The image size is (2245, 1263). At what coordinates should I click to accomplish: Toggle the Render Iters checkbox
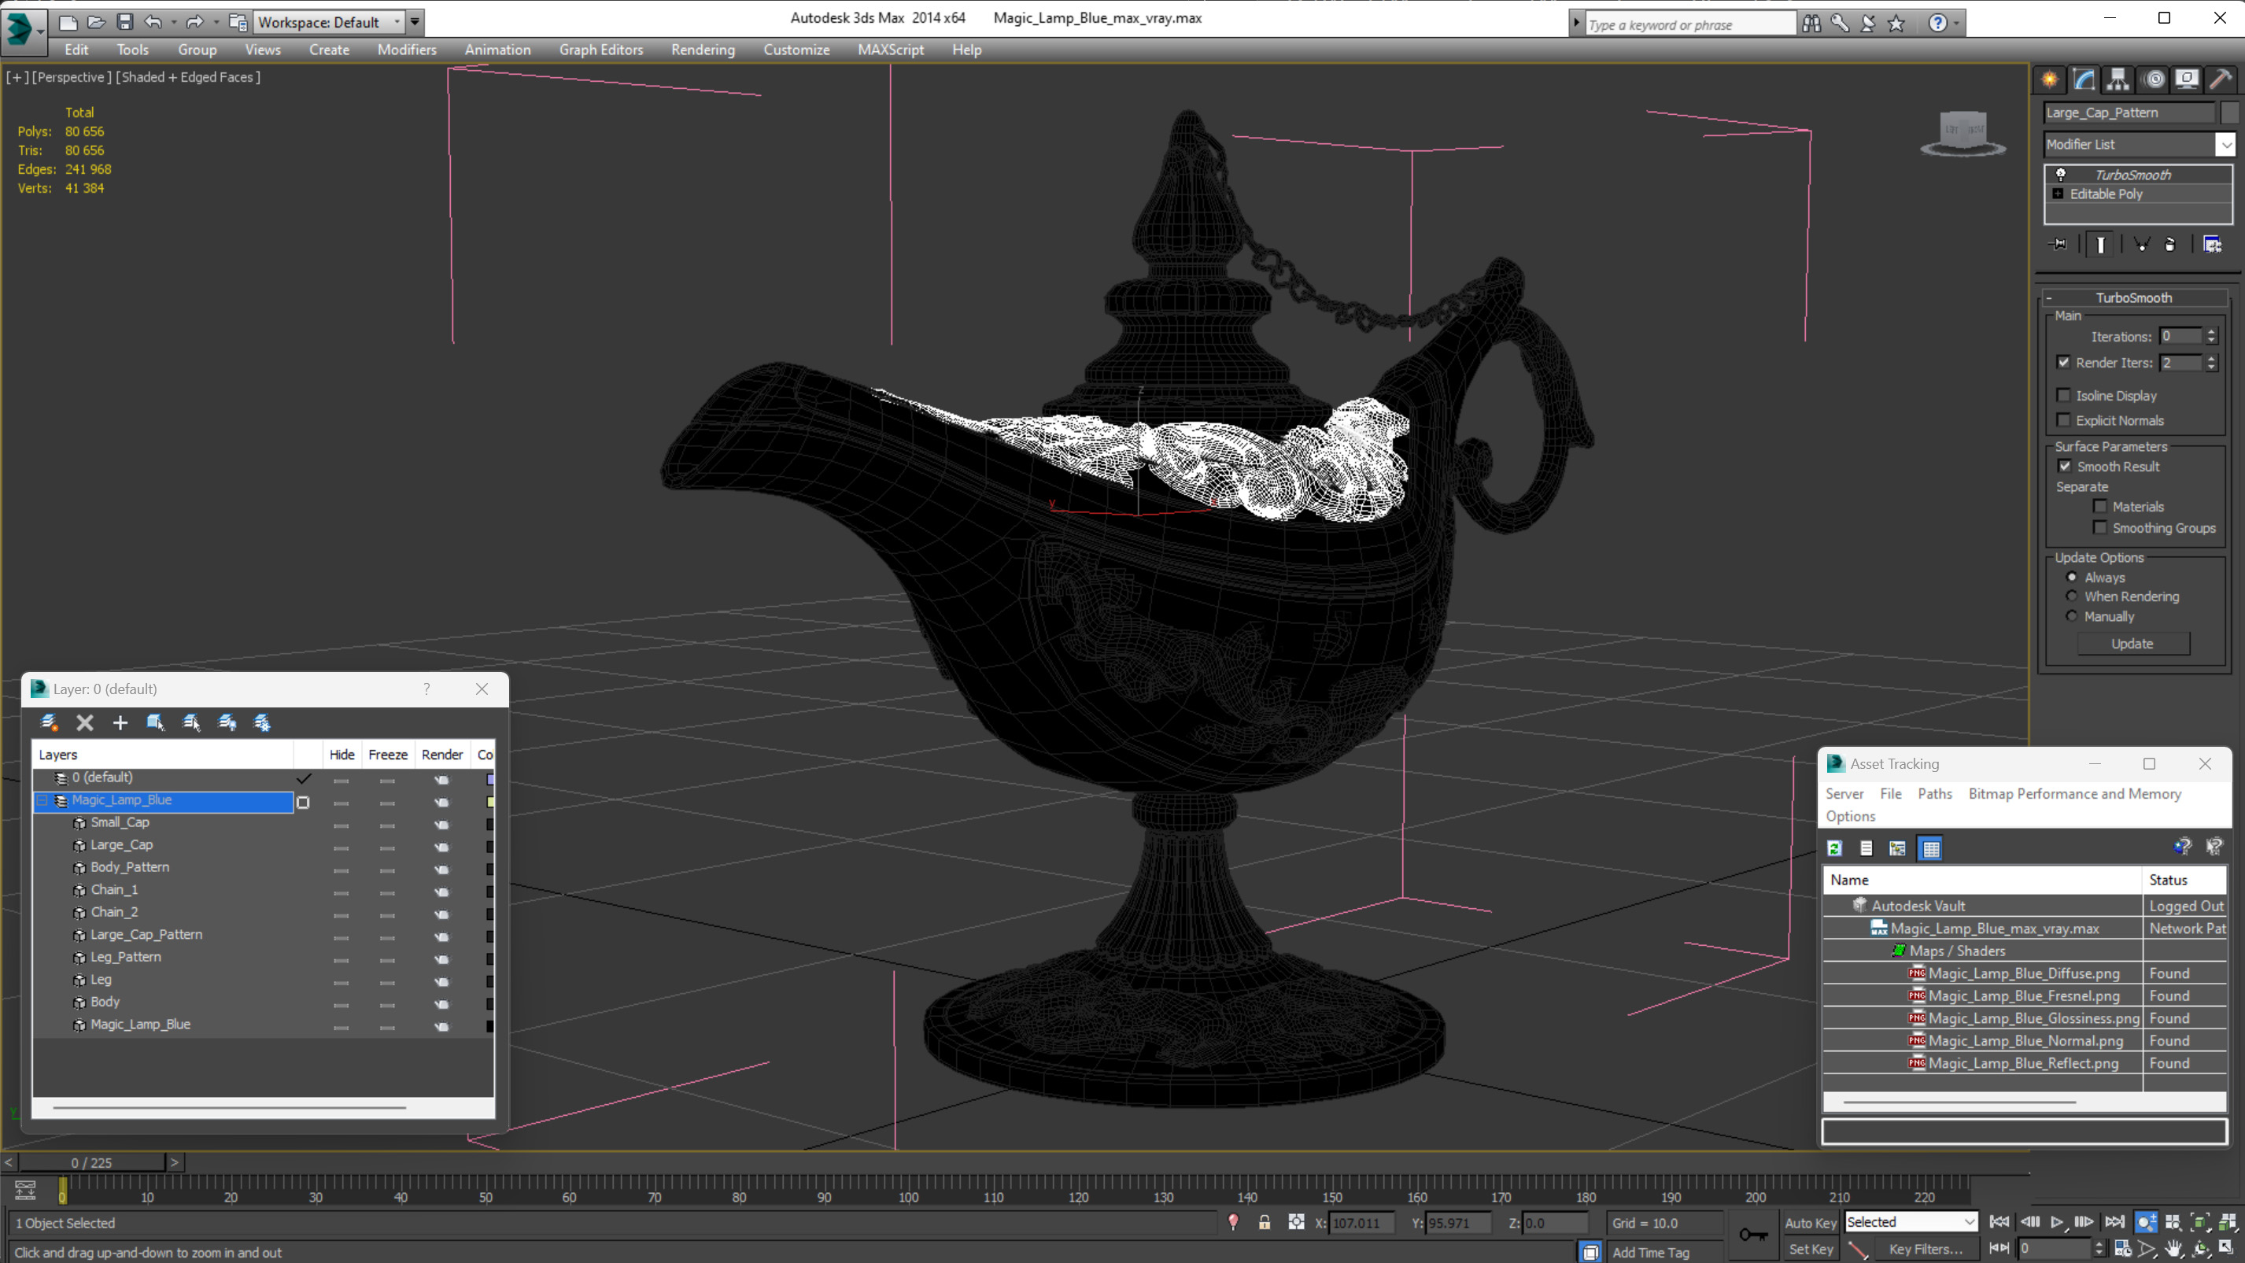click(2063, 363)
